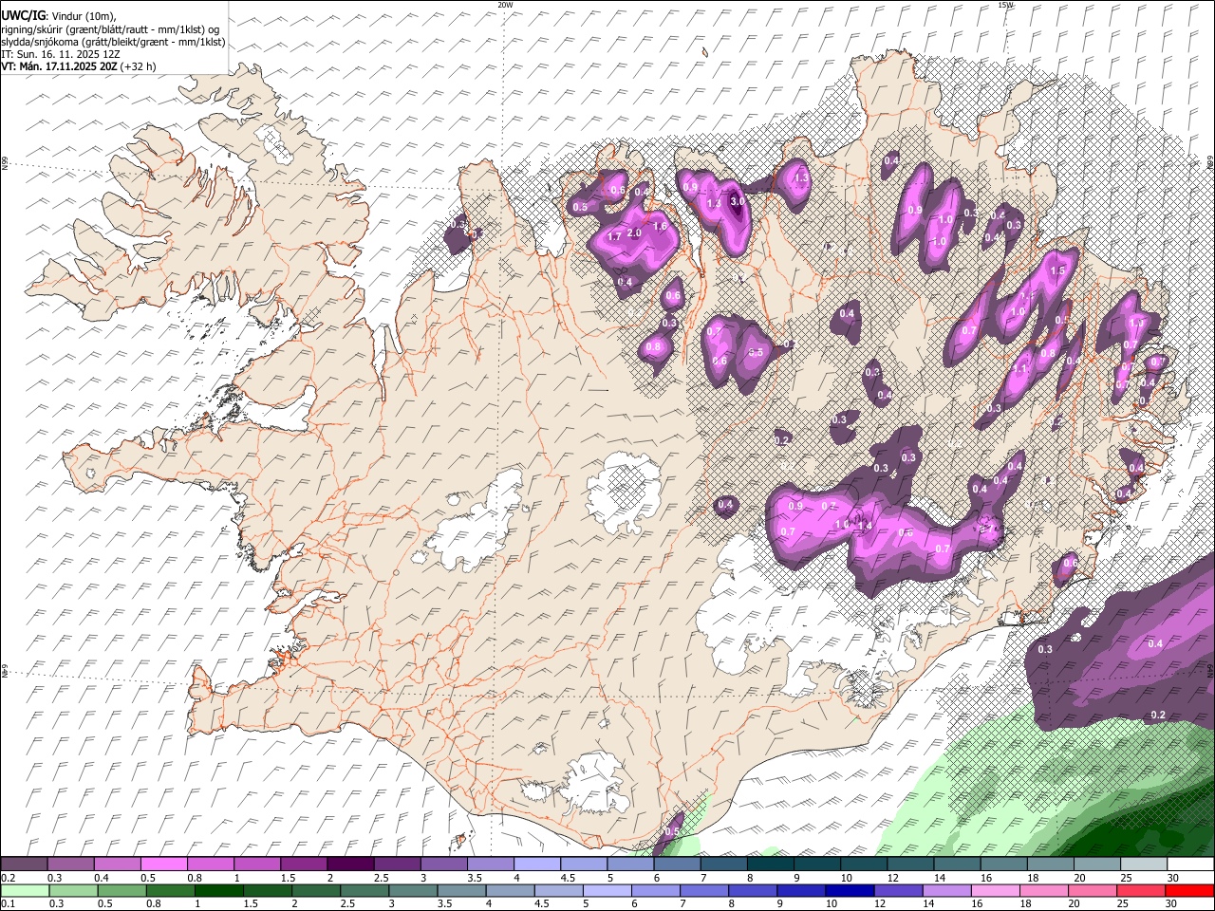The image size is (1215, 911).
Task: Click the '2.0' precipitation value on the map
Action: (x=635, y=232)
